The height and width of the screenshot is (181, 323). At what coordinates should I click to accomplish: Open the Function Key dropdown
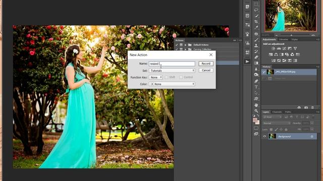point(156,77)
